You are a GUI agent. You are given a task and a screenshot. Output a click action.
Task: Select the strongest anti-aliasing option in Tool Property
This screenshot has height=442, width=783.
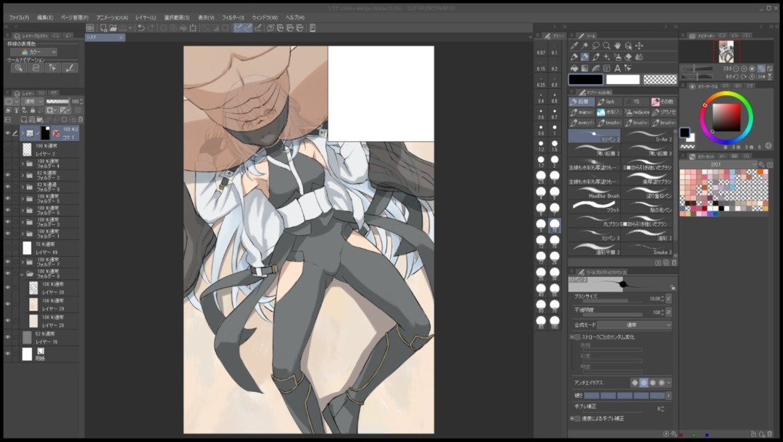(x=661, y=382)
